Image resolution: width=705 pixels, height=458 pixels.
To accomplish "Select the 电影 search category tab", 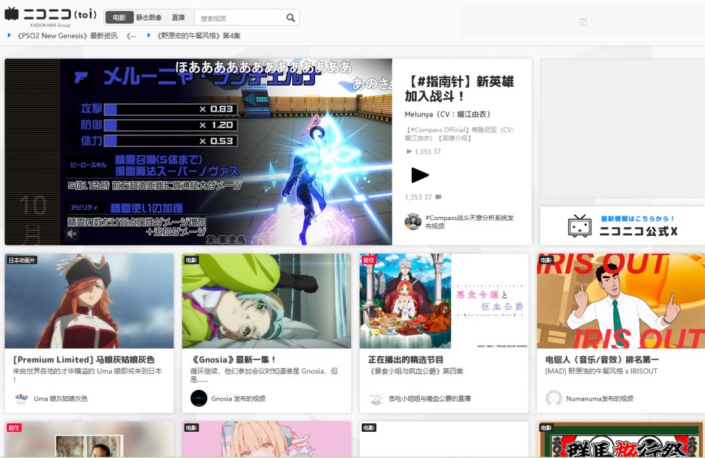I will [x=119, y=18].
